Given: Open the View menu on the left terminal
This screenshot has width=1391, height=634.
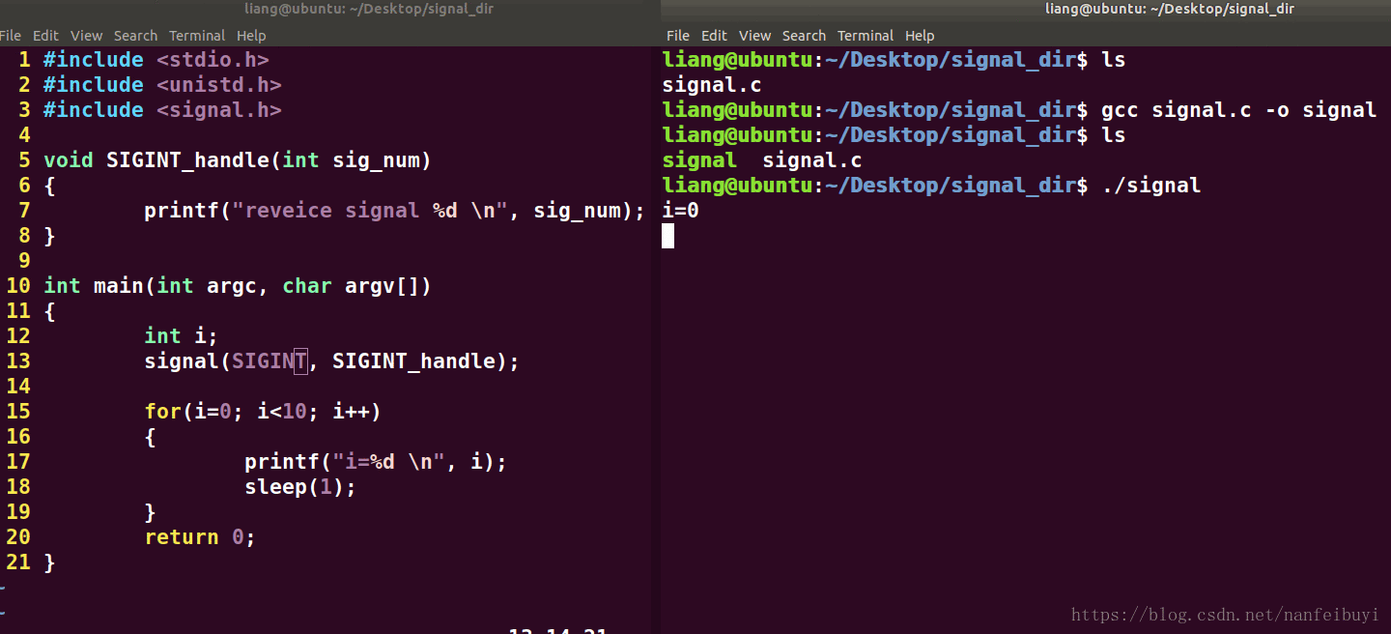Looking at the screenshot, I should (86, 35).
